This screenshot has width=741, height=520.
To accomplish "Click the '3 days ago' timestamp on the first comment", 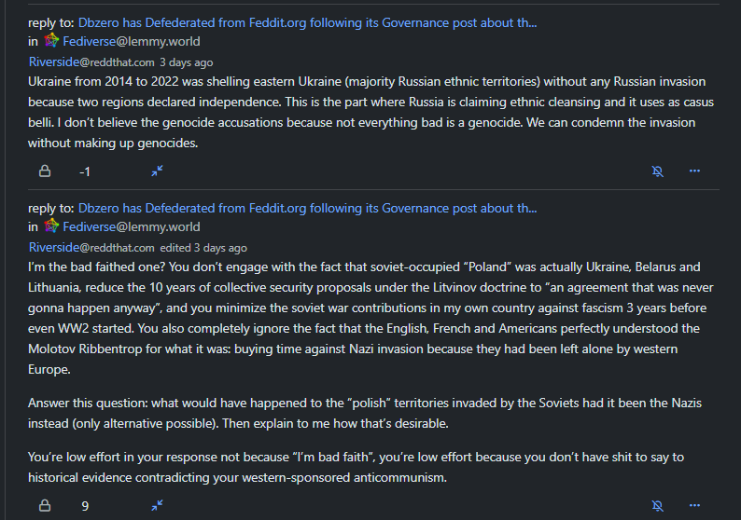I will 186,62.
